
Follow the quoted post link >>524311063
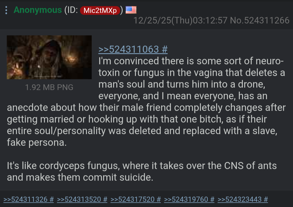pyautogui.click(x=129, y=49)
